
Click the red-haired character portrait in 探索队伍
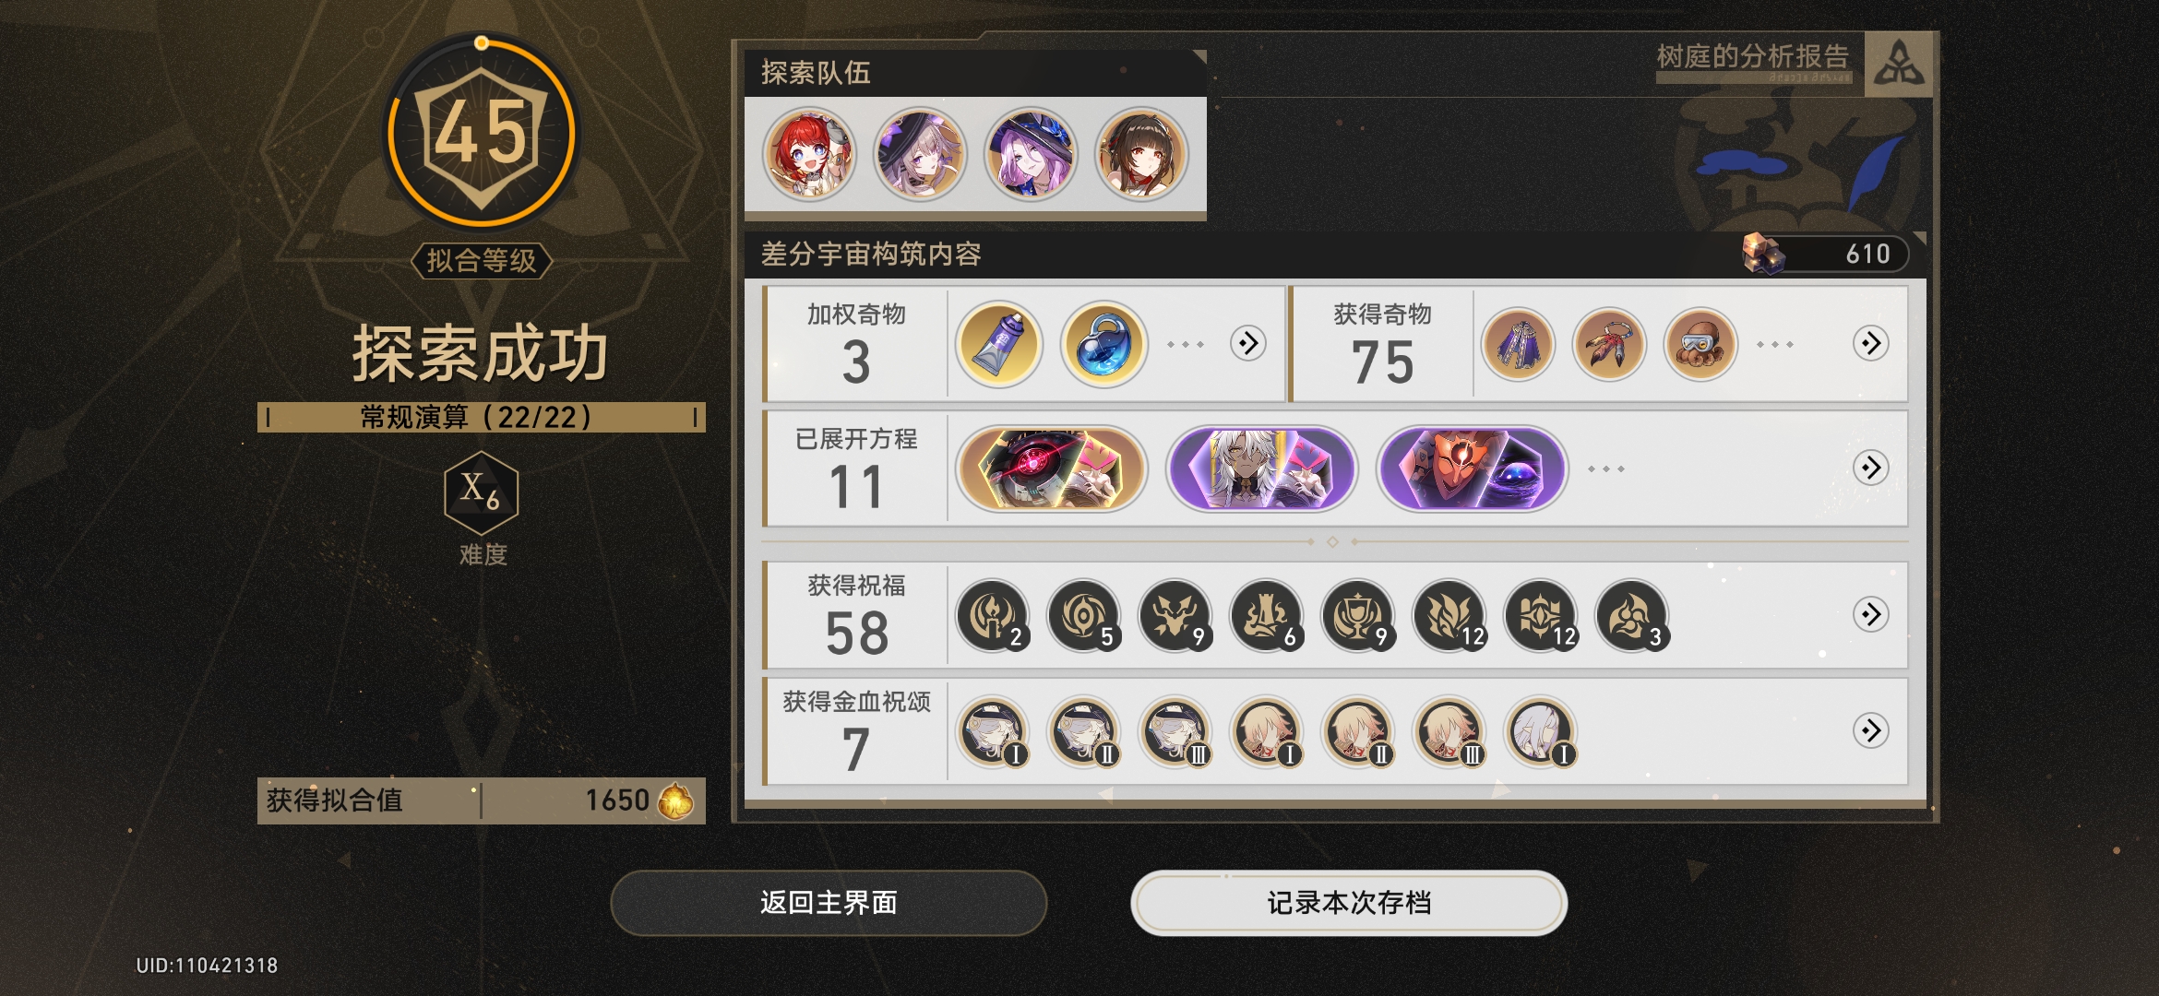tap(809, 154)
